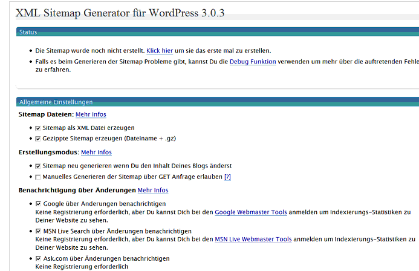Open the MSN Live Webmaster Tools link
Image resolution: width=419 pixels, height=271 pixels.
[253, 239]
